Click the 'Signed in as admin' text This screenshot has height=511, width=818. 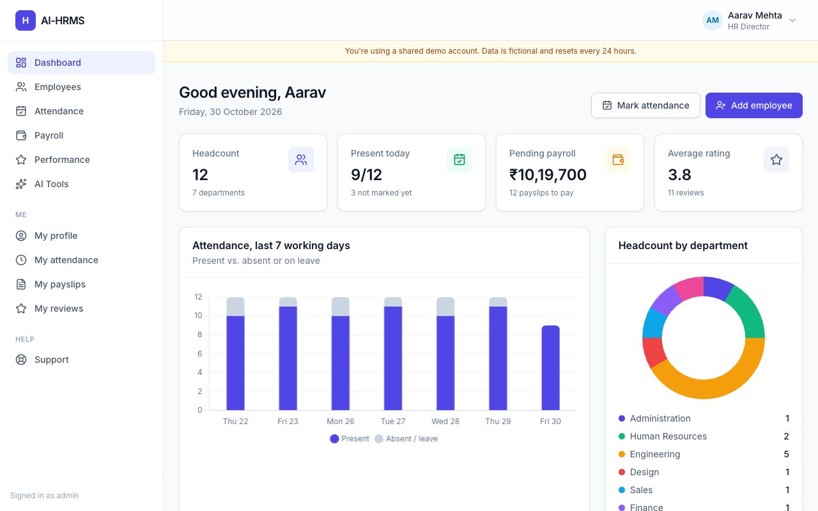click(44, 496)
